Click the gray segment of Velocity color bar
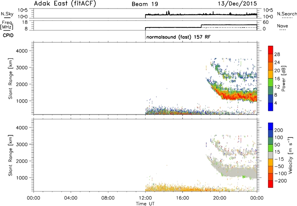Screen dimensions: 297x206 [x=271, y=155]
